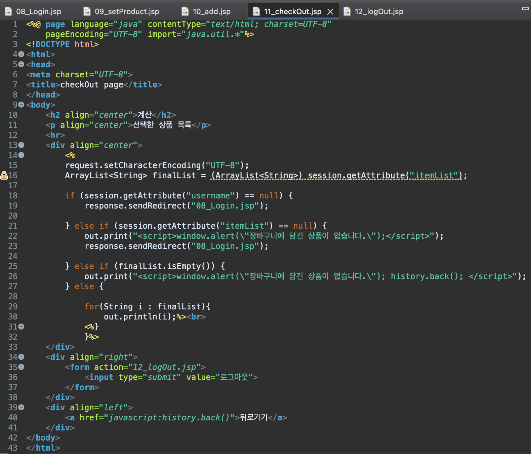
Task: Open the 10_add.jsp editor tab
Action: tap(206, 11)
